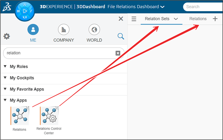Collapse the My Favorite Apps section
Viewport: 223px width, 140px height.
(x=5, y=89)
